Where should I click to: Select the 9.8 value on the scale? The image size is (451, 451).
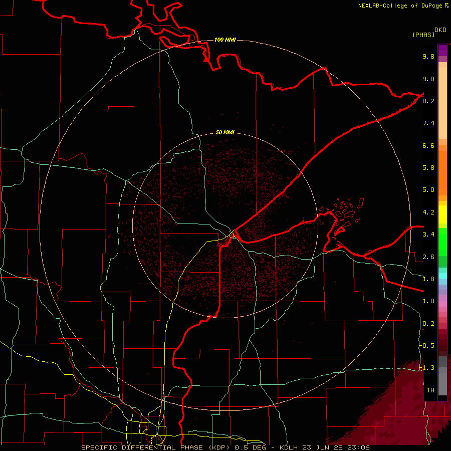[428, 56]
